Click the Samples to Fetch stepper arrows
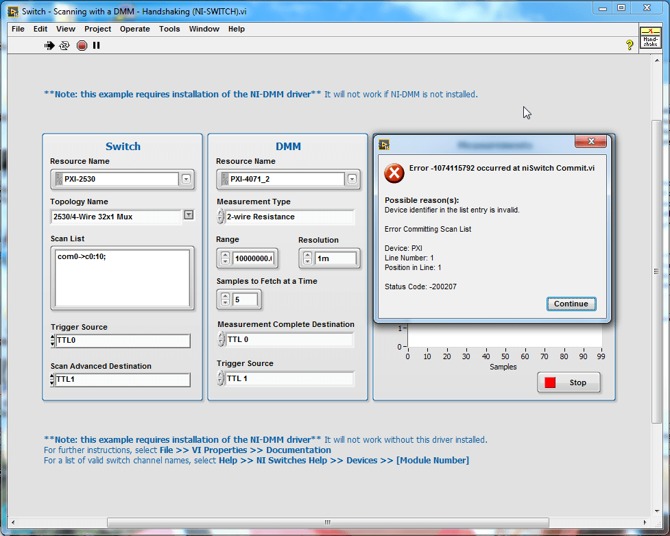Viewport: 670px width, 536px height. pos(225,300)
